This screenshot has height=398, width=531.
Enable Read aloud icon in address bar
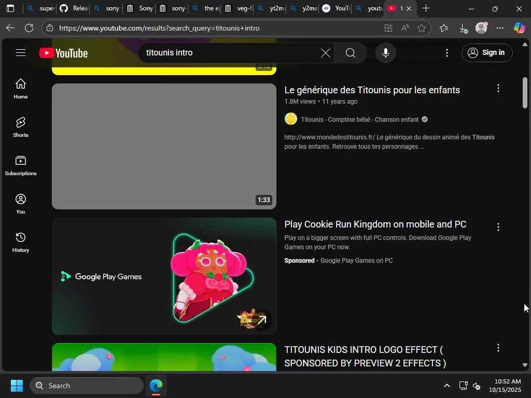(x=405, y=28)
